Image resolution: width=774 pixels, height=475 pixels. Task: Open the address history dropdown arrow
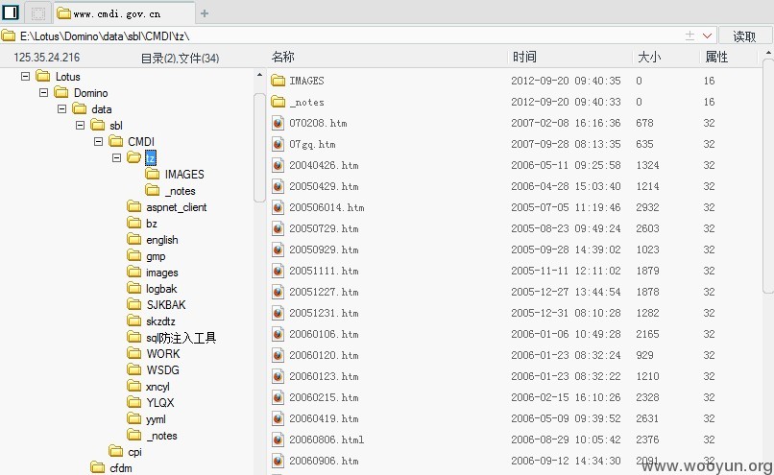707,36
